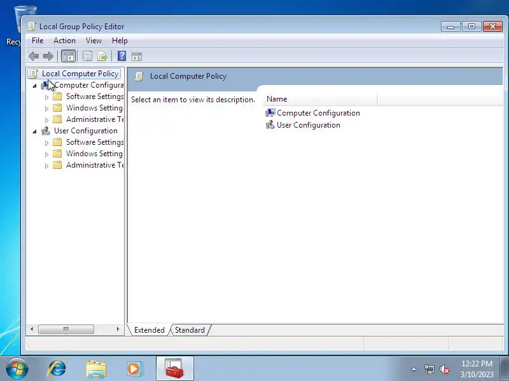
Task: Close the Local Group Policy Editor window
Action: tap(492, 27)
